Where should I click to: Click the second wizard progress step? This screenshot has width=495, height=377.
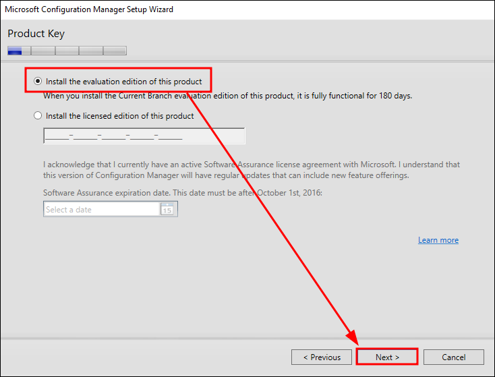pyautogui.click(x=42, y=51)
